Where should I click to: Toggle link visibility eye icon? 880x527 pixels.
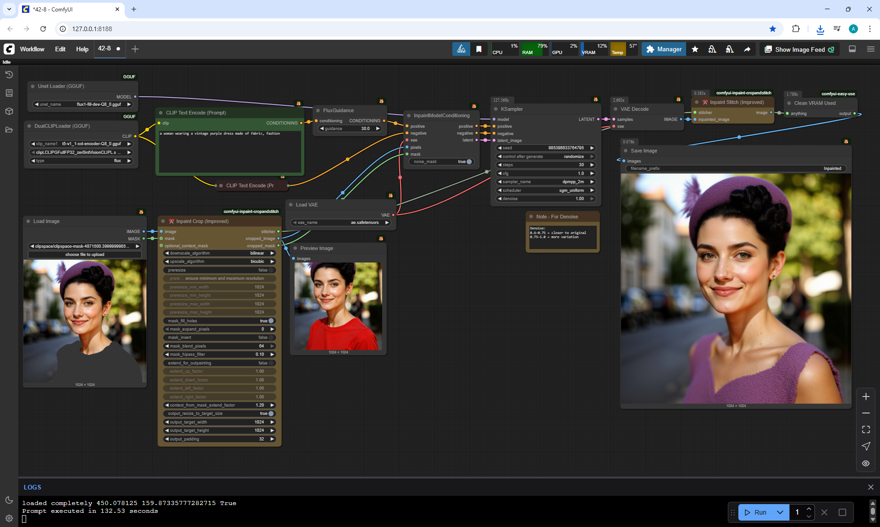(866, 463)
